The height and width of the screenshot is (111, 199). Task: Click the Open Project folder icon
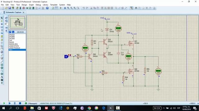[x=6, y=8]
